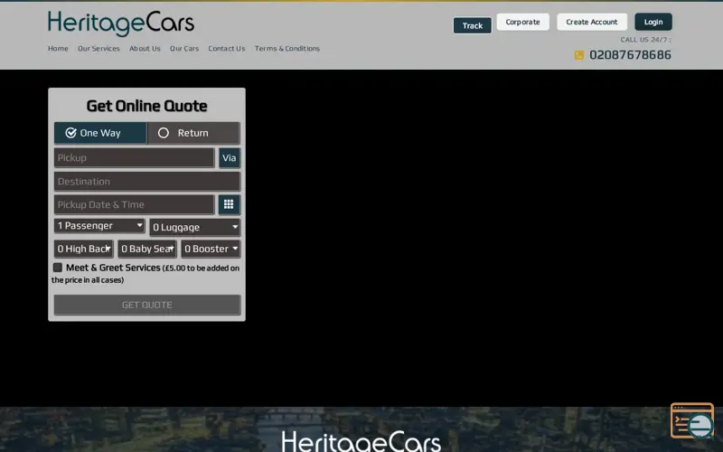Open the chat widget icon at bottom right
This screenshot has width=723, height=452.
click(692, 420)
